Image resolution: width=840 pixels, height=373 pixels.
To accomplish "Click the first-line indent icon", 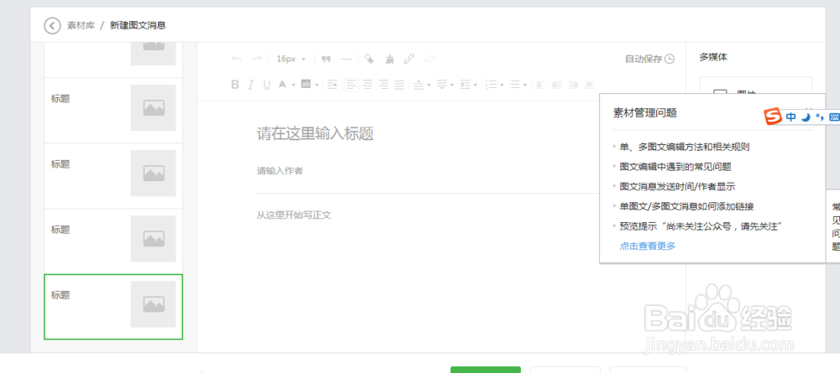I will point(332,85).
